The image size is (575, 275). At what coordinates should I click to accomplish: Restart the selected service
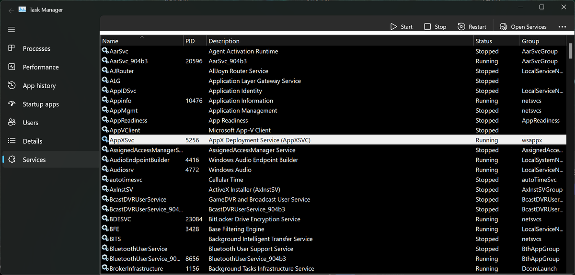click(x=472, y=27)
